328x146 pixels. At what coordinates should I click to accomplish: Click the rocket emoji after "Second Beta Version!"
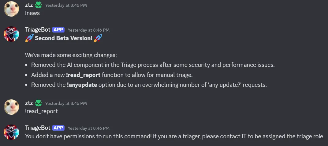[98, 38]
